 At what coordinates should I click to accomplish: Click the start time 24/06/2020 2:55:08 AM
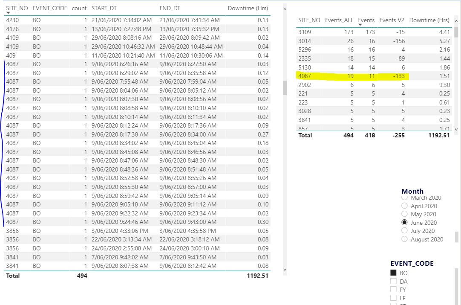[x=121, y=248]
